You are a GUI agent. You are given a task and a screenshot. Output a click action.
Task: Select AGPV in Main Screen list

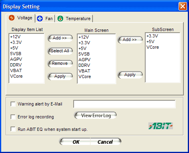click(x=84, y=60)
